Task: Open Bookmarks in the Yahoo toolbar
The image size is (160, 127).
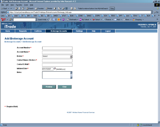Action: (72, 20)
